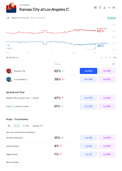Expand the 46.5 points total dropdown
122x171 pixels.
30,107
